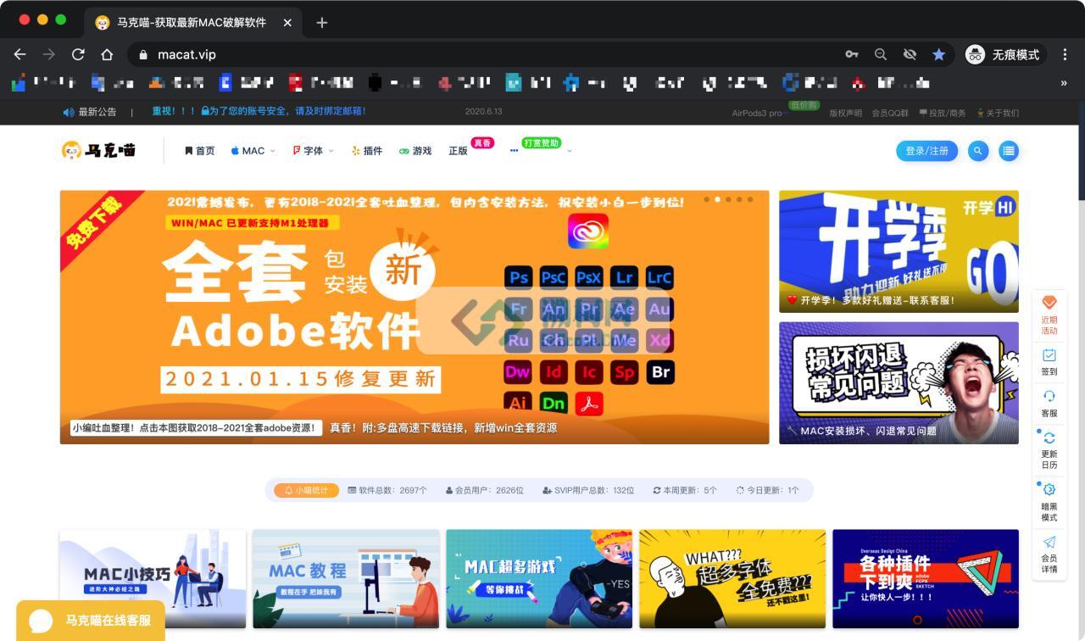The height and width of the screenshot is (641, 1085).
Task: Click the 软件总数：2697个 statistic
Action: pyautogui.click(x=387, y=490)
